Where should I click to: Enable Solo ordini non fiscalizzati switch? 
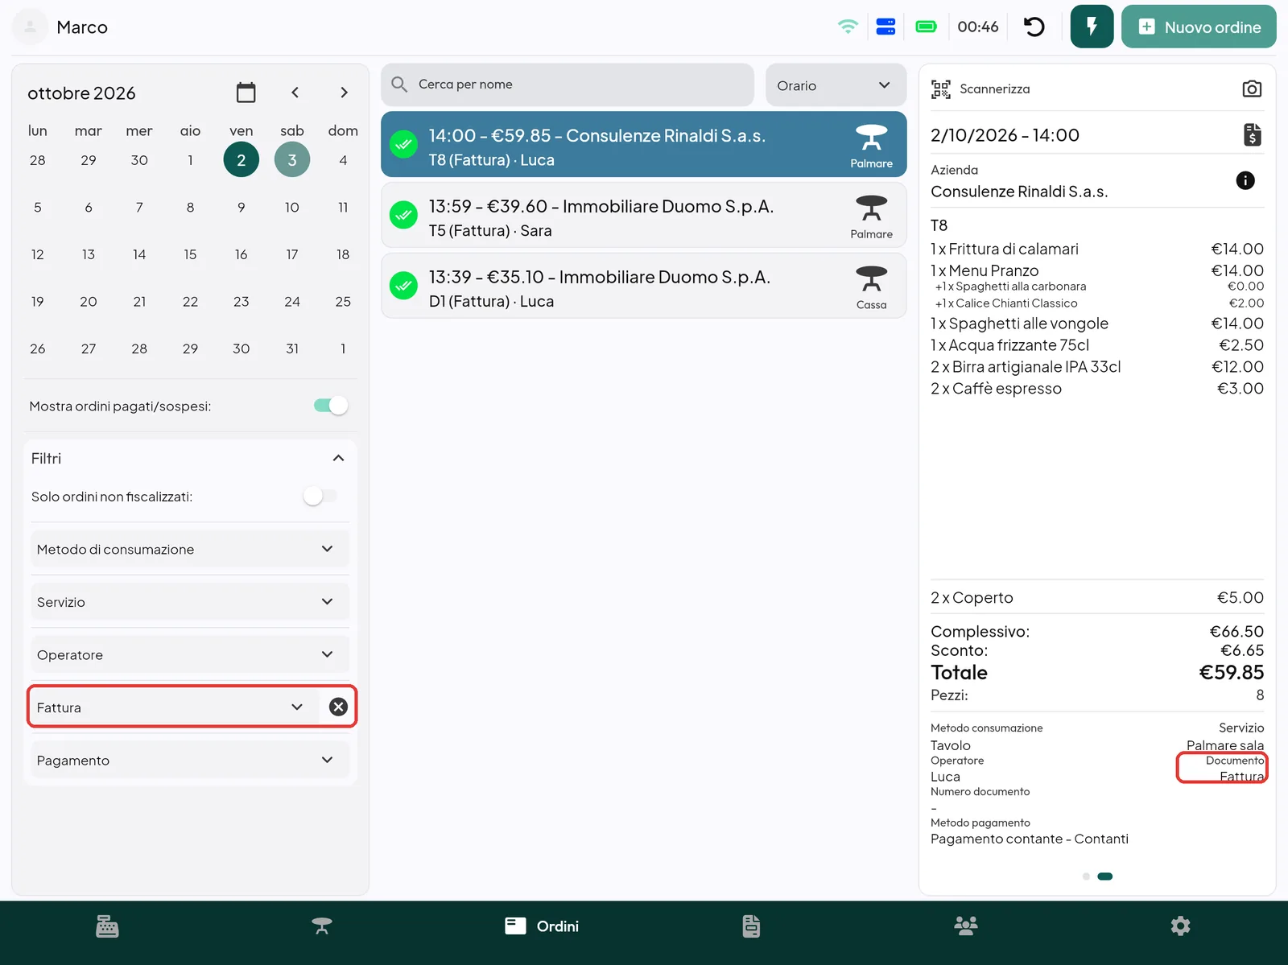320,497
